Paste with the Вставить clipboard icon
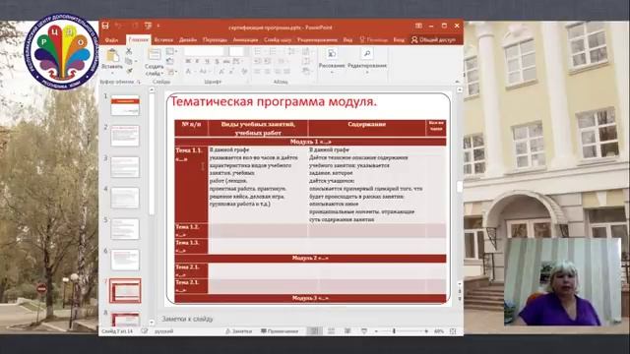 click(112, 55)
